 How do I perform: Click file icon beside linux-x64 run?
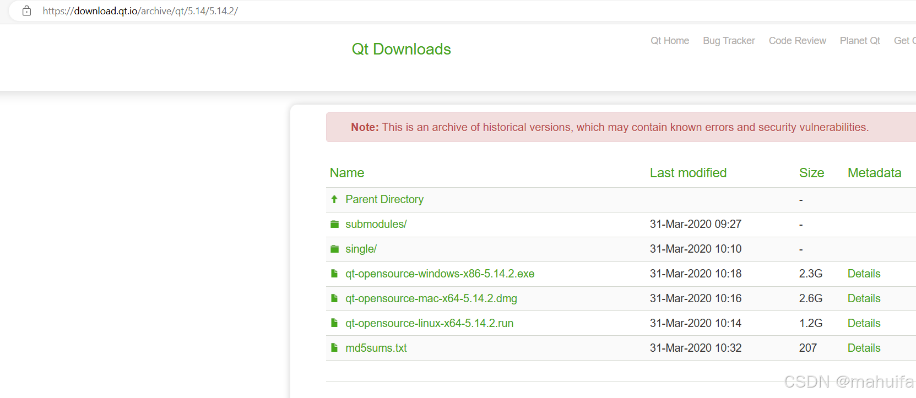[x=334, y=323]
